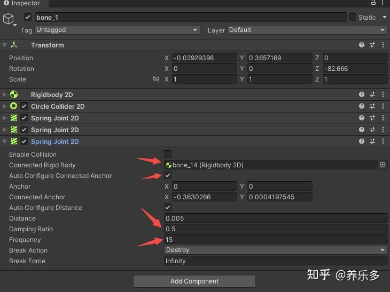Enable the Static checkbox
The image size is (390, 292).
tap(353, 17)
